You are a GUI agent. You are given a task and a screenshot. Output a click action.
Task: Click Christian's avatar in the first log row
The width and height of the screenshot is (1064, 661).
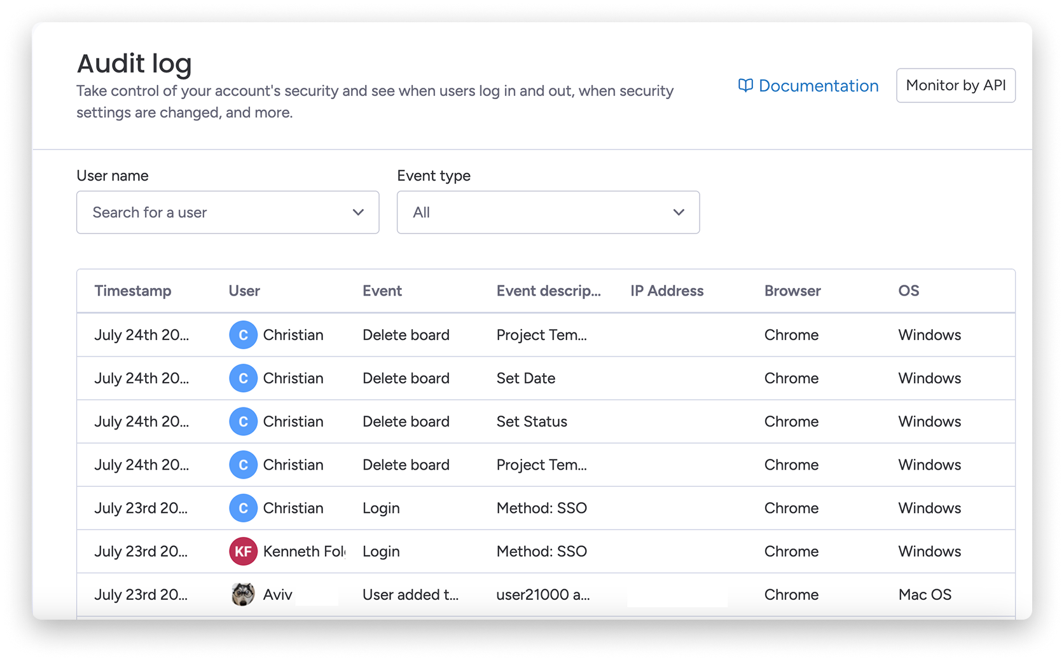tap(243, 335)
